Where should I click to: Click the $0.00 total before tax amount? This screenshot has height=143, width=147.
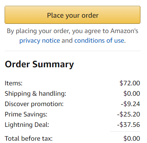132,138
